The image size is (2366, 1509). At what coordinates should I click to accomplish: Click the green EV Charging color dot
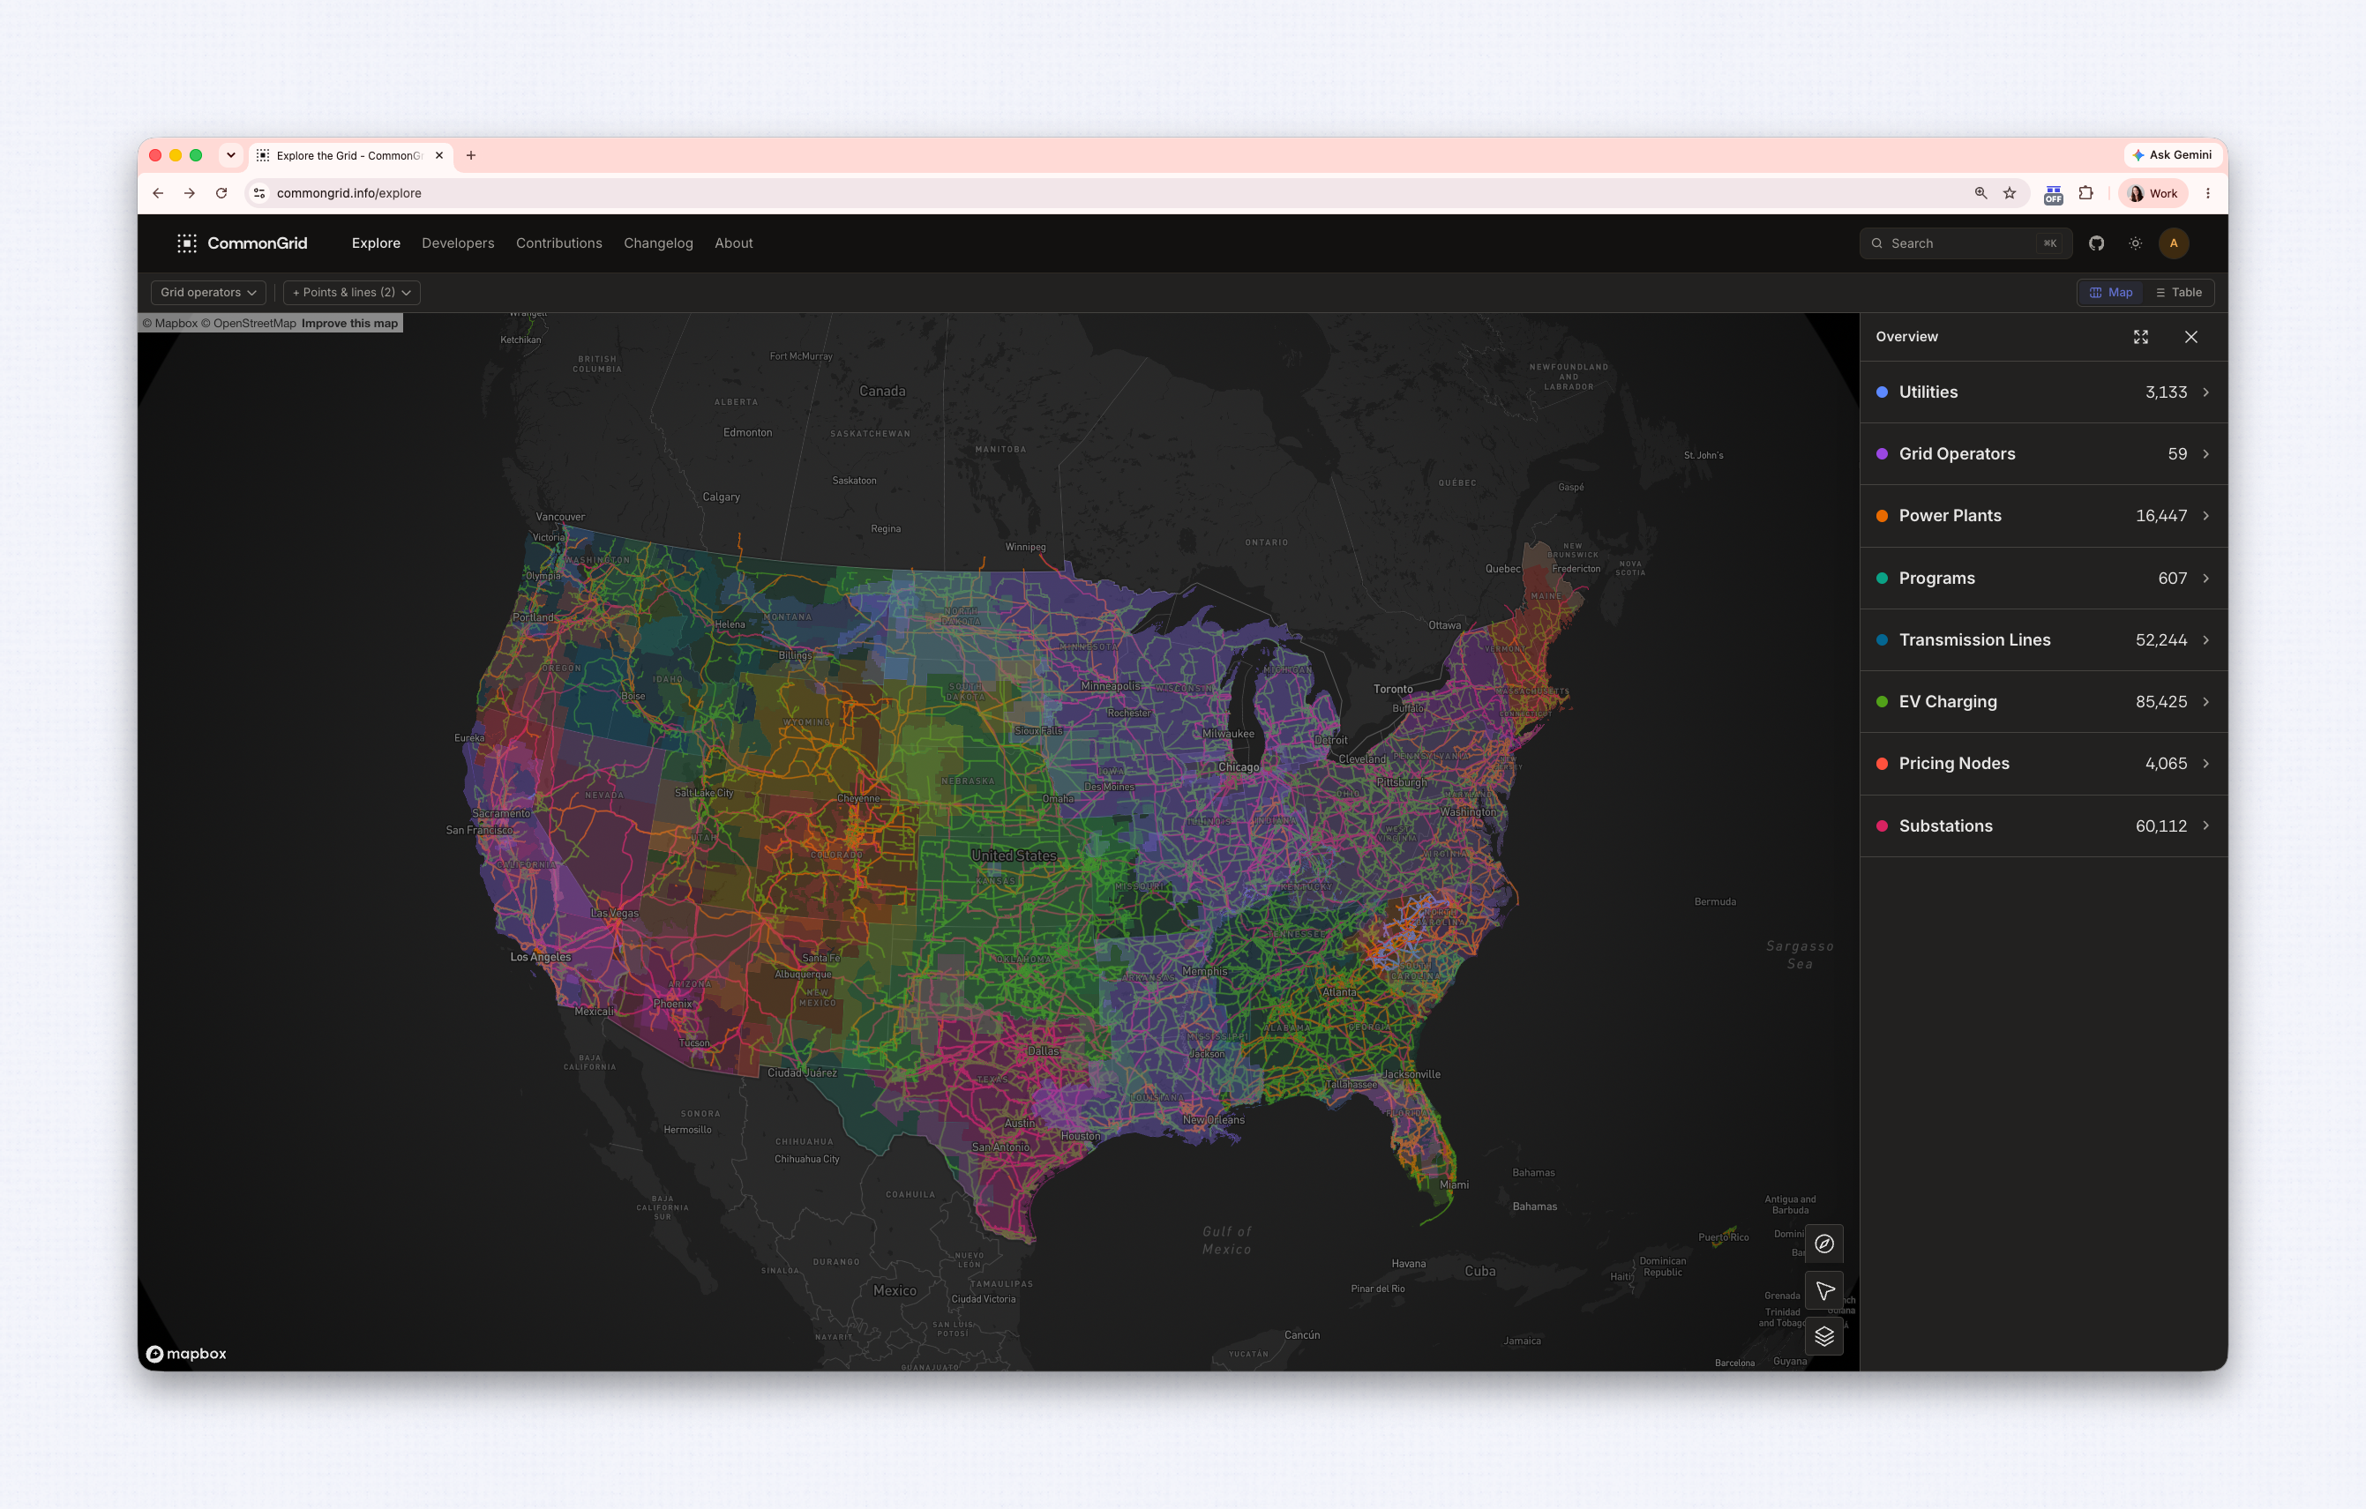(1882, 701)
